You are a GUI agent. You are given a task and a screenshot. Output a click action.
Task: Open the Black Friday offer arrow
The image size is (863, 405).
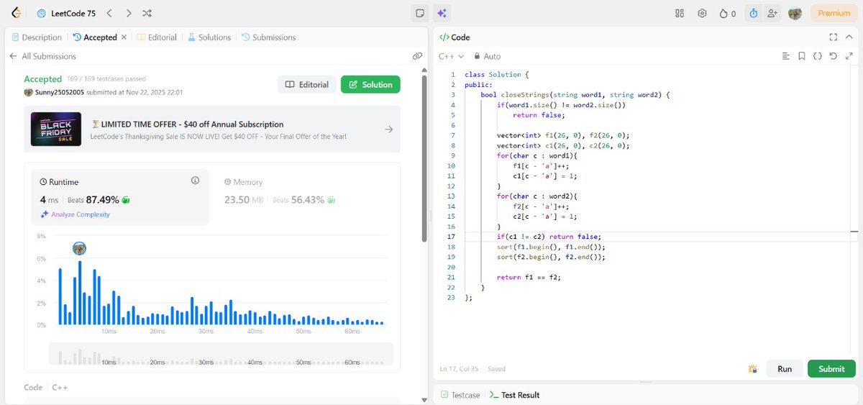click(x=388, y=129)
